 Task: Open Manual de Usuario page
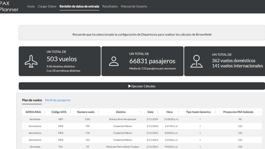pyautogui.click(x=134, y=6)
